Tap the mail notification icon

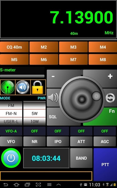coord(85,185)
